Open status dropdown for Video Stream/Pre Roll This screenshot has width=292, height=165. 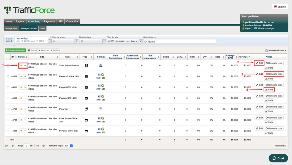(23, 65)
